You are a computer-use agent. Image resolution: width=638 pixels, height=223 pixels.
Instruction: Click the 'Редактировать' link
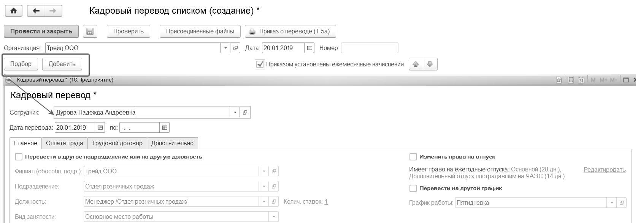[x=605, y=170]
